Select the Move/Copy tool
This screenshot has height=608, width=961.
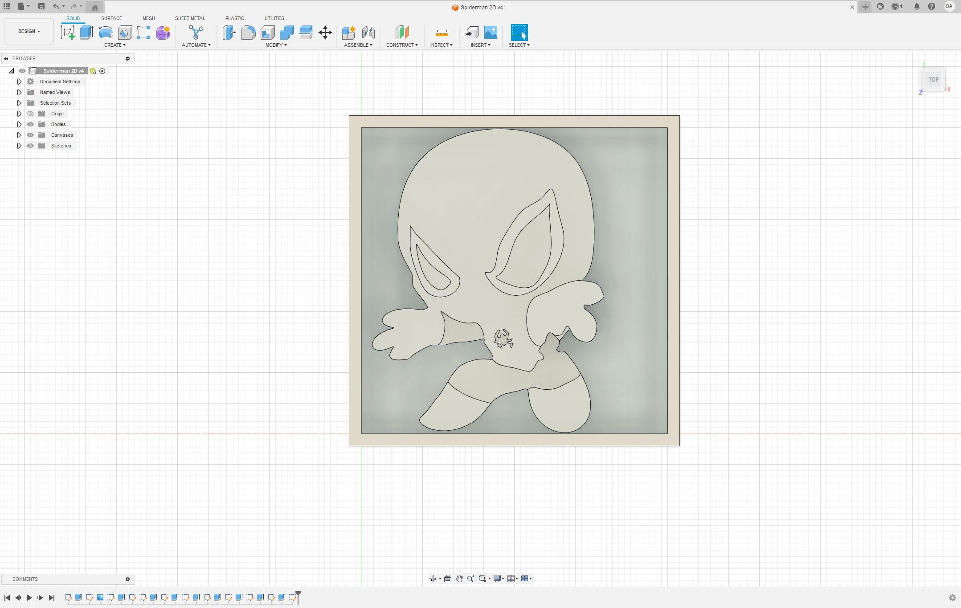tap(325, 33)
